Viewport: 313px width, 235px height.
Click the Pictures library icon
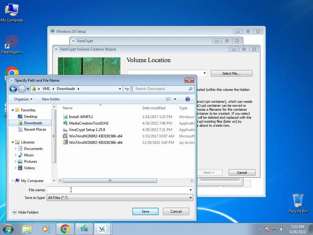tap(20, 162)
